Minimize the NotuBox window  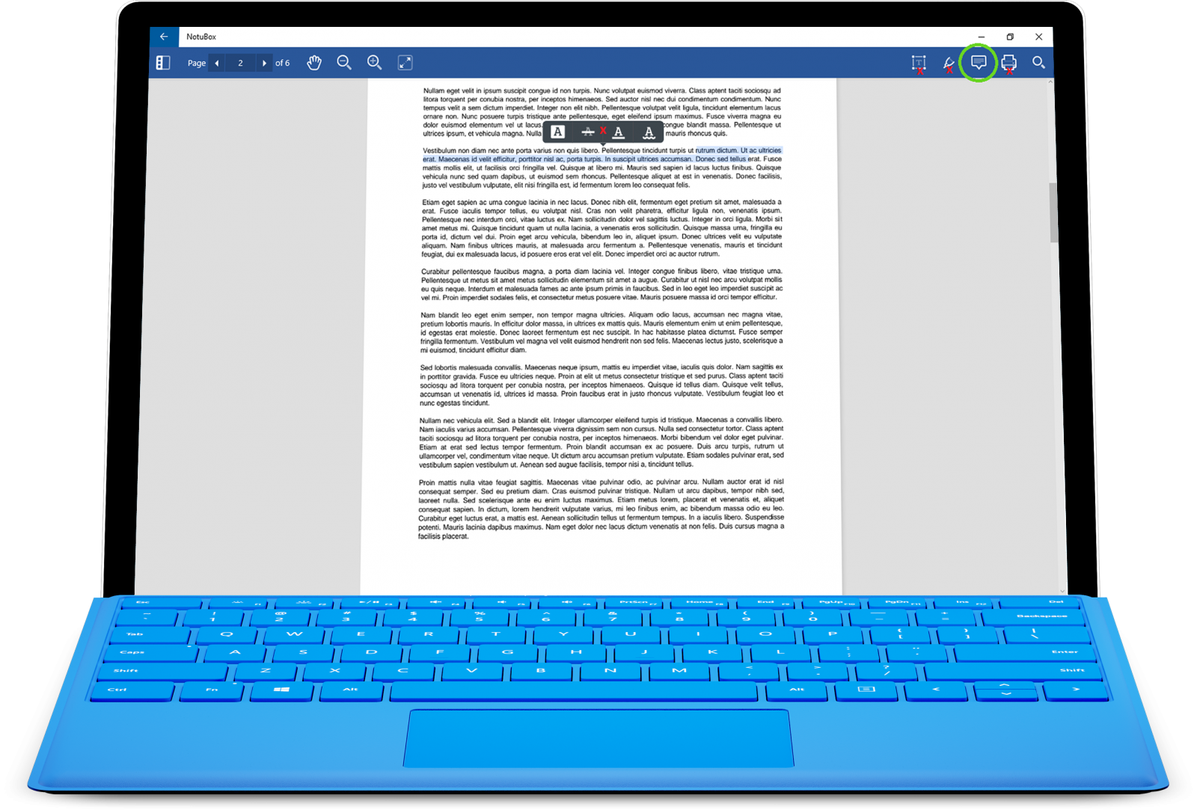point(981,37)
